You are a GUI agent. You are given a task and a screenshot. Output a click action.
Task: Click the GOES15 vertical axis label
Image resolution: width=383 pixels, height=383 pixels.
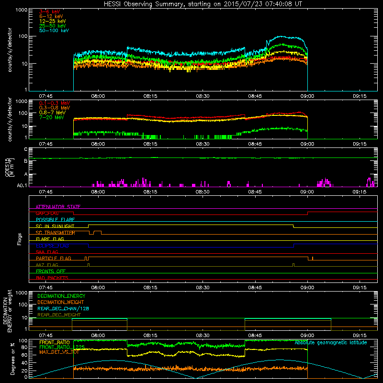click(9, 167)
